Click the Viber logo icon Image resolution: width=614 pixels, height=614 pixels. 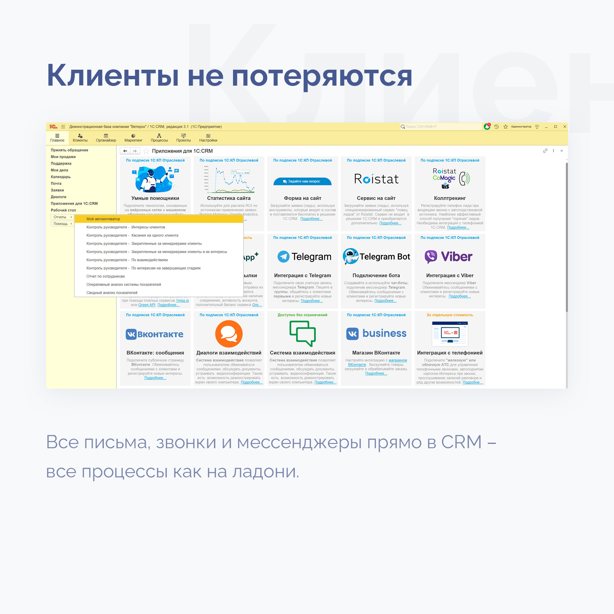pos(449,256)
